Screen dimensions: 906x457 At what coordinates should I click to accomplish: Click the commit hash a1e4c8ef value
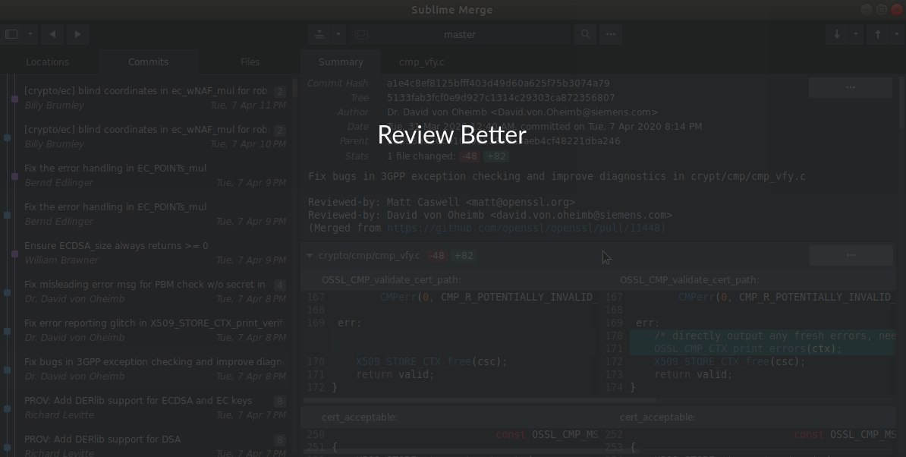click(498, 84)
